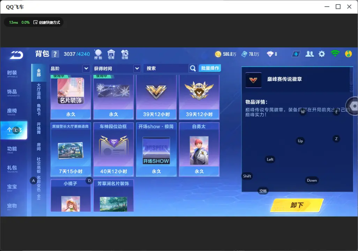
Task: Select the 饰品 ornaments category
Action: tap(12, 93)
